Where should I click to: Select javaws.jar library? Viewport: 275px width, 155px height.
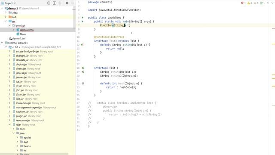point(21,77)
